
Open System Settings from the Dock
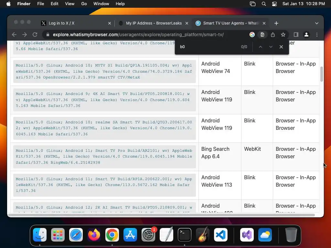[x=148, y=235]
